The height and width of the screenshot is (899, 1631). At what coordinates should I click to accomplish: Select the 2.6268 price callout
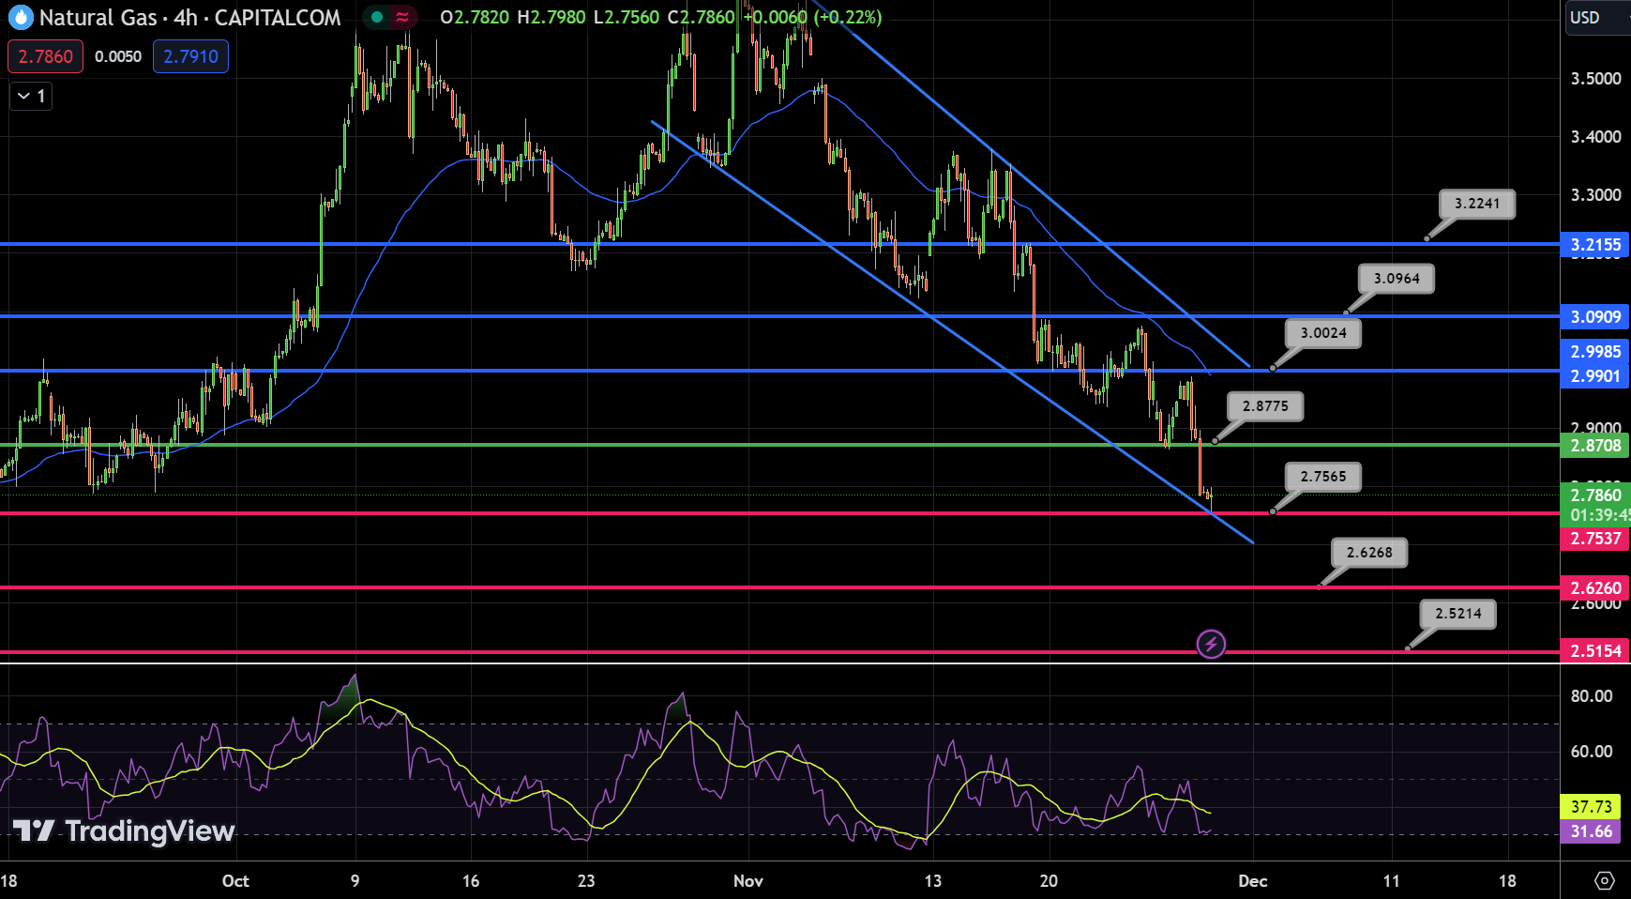(x=1369, y=553)
